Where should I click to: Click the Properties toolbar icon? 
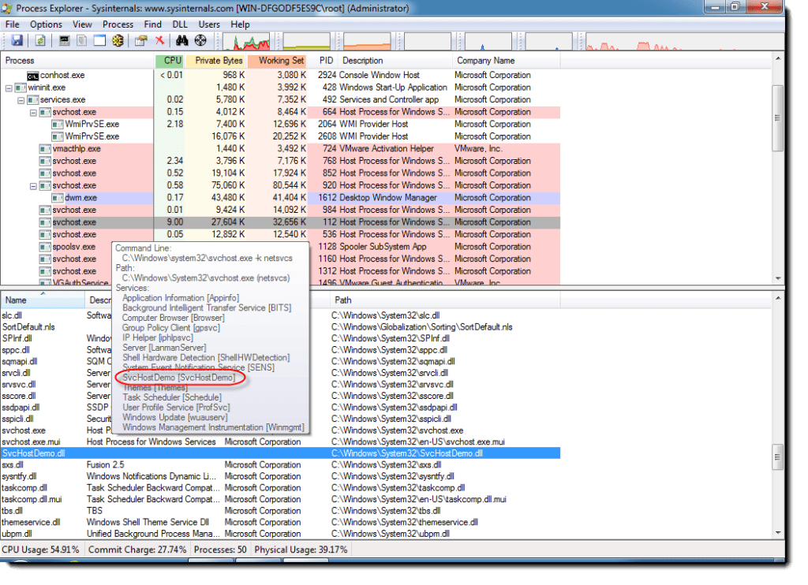[141, 40]
